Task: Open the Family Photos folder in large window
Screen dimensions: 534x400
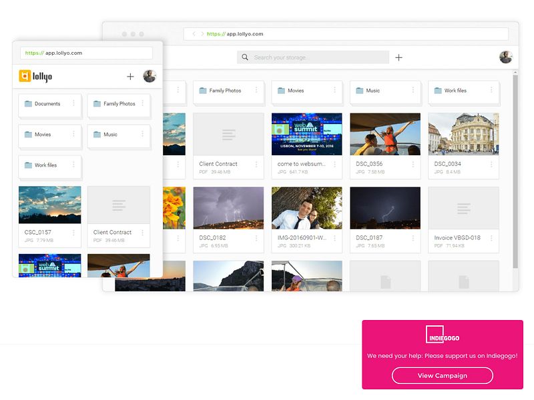Action: click(228, 92)
